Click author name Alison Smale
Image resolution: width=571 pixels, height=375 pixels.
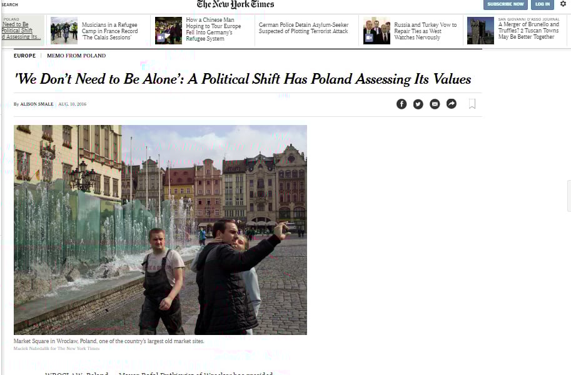point(37,104)
